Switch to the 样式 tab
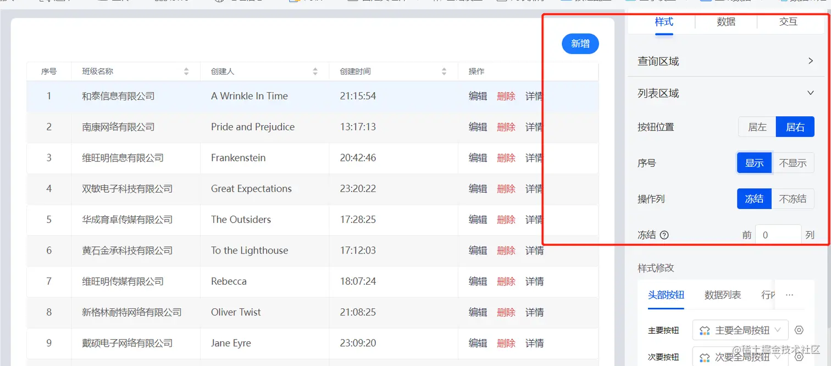Viewport: 831px width, 366px height. point(664,22)
